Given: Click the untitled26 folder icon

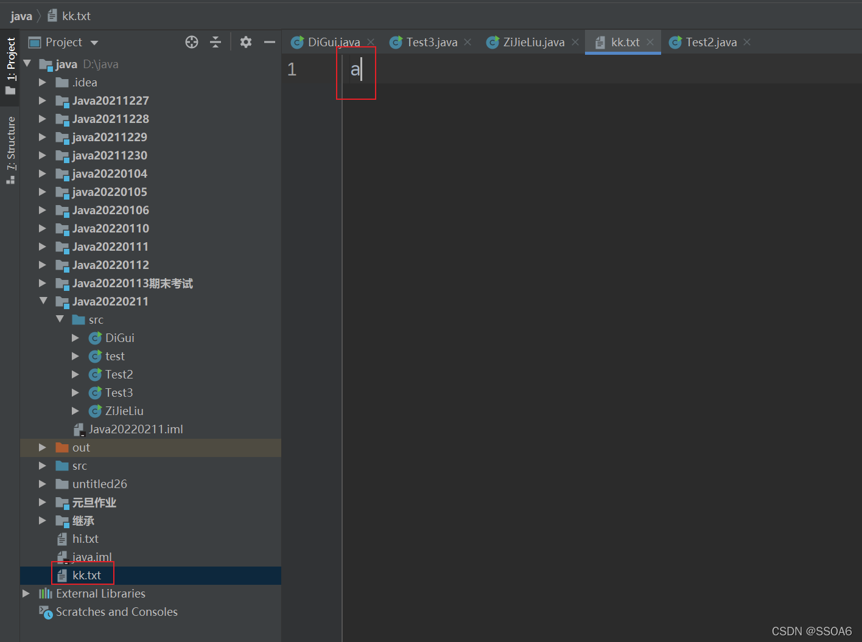Looking at the screenshot, I should point(62,484).
